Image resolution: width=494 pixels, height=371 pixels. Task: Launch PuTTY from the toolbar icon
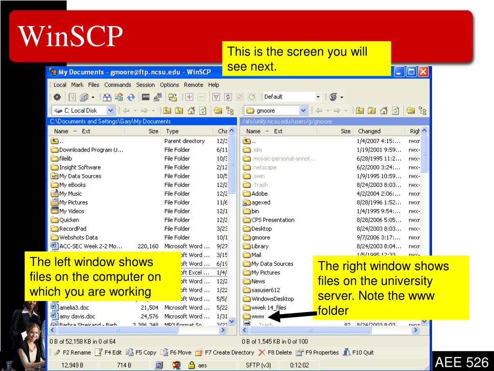click(158, 97)
